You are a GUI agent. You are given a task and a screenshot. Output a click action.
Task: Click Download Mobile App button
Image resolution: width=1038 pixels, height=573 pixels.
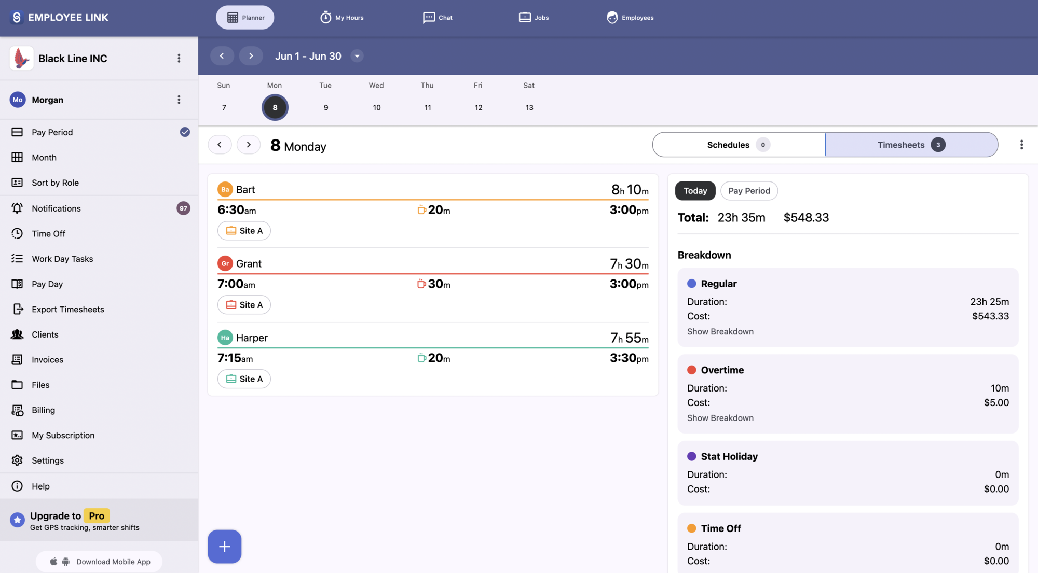(99, 562)
